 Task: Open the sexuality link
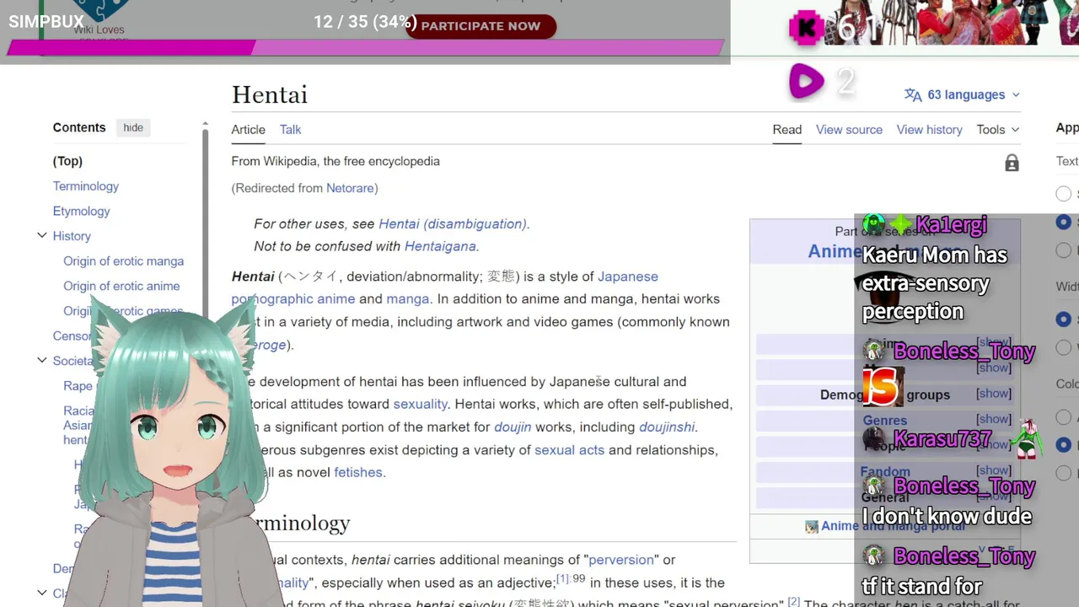420,404
